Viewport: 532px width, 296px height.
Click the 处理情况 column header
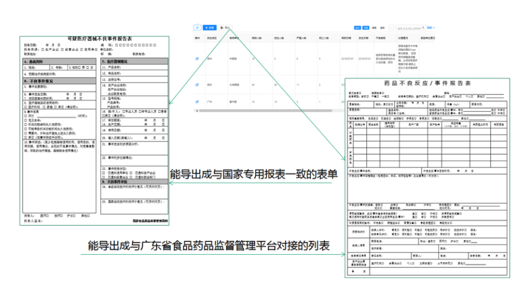coord(403,38)
